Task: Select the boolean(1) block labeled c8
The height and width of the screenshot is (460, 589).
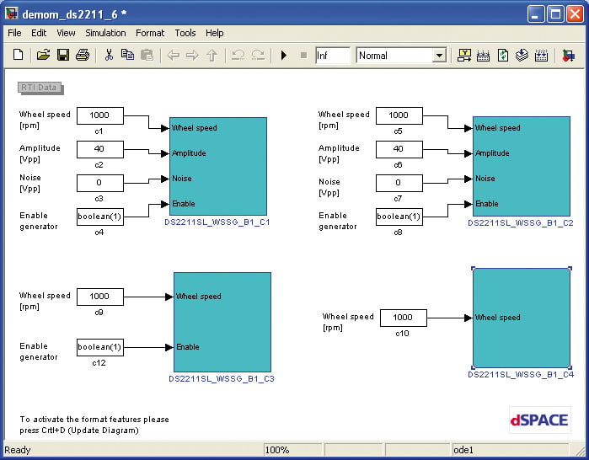Action: 399,217
